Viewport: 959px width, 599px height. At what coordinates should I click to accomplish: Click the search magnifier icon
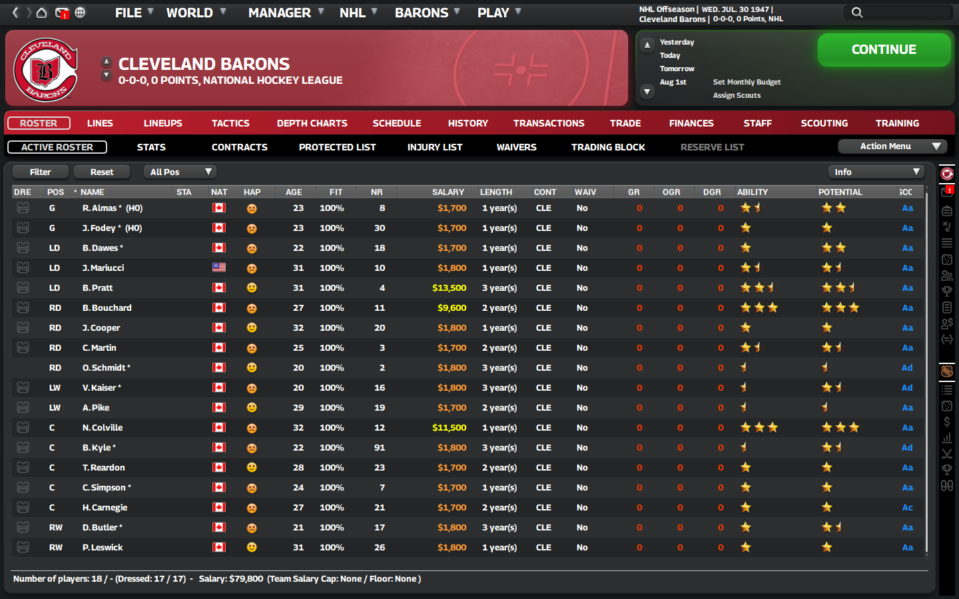[x=857, y=13]
